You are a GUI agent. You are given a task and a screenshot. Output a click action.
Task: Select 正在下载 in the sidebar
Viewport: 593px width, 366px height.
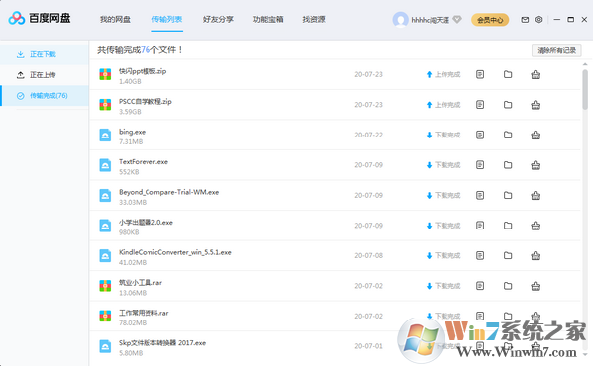45,54
